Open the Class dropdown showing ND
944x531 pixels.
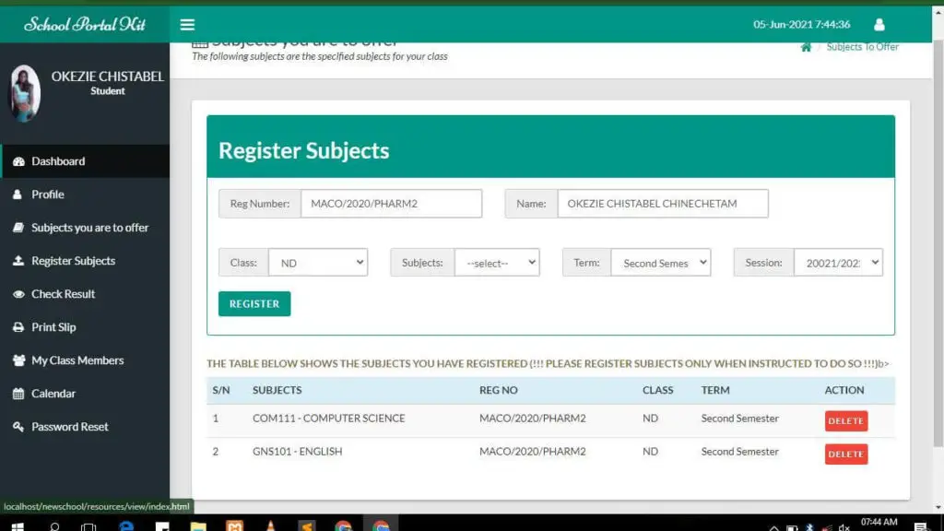point(318,262)
